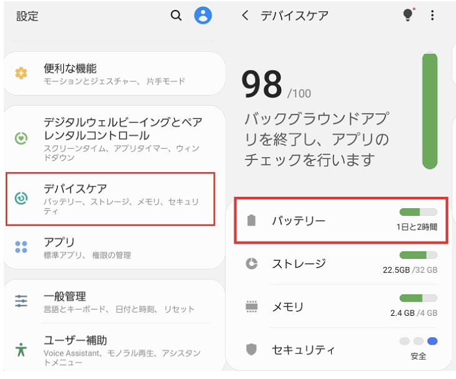
Task: Open アプリ settings entry
Action: click(114, 248)
